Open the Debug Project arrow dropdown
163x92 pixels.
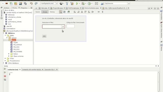click(86, 4)
